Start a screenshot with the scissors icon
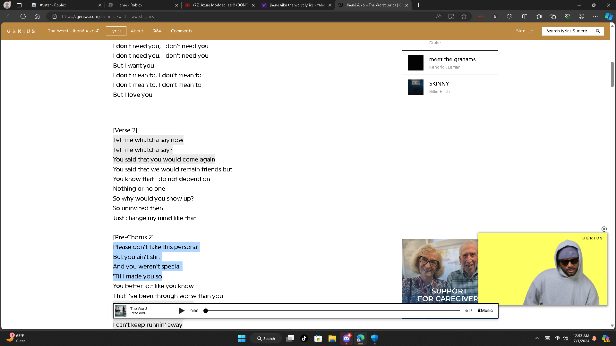The width and height of the screenshot is (616, 346). [x=581, y=16]
